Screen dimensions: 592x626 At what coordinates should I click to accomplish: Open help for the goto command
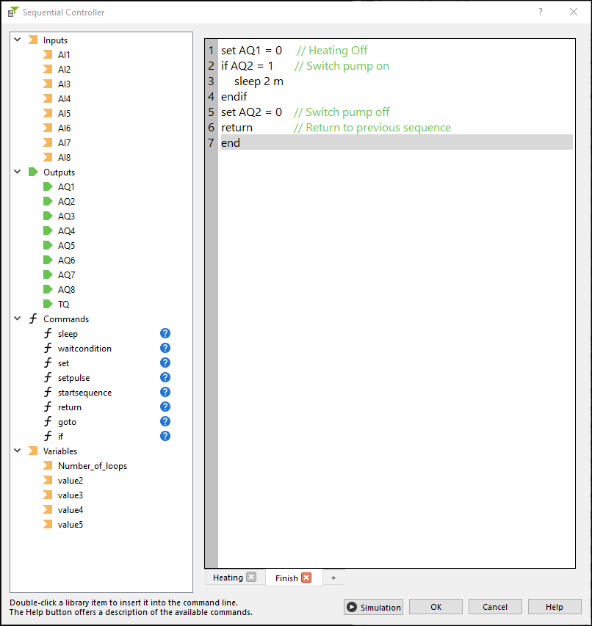click(x=165, y=422)
